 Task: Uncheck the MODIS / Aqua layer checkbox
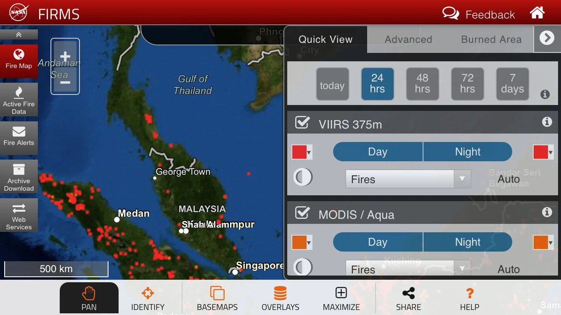[x=302, y=213]
